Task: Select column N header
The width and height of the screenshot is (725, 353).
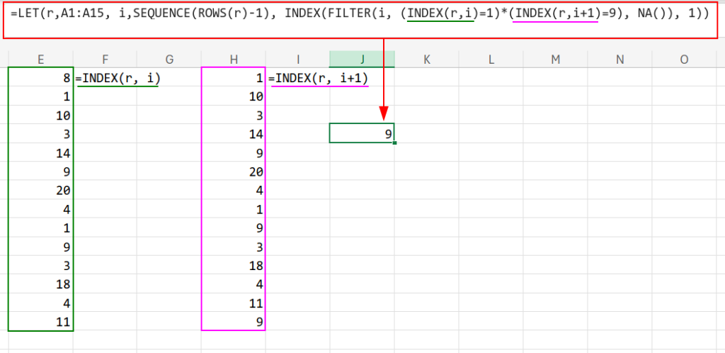Action: 620,60
